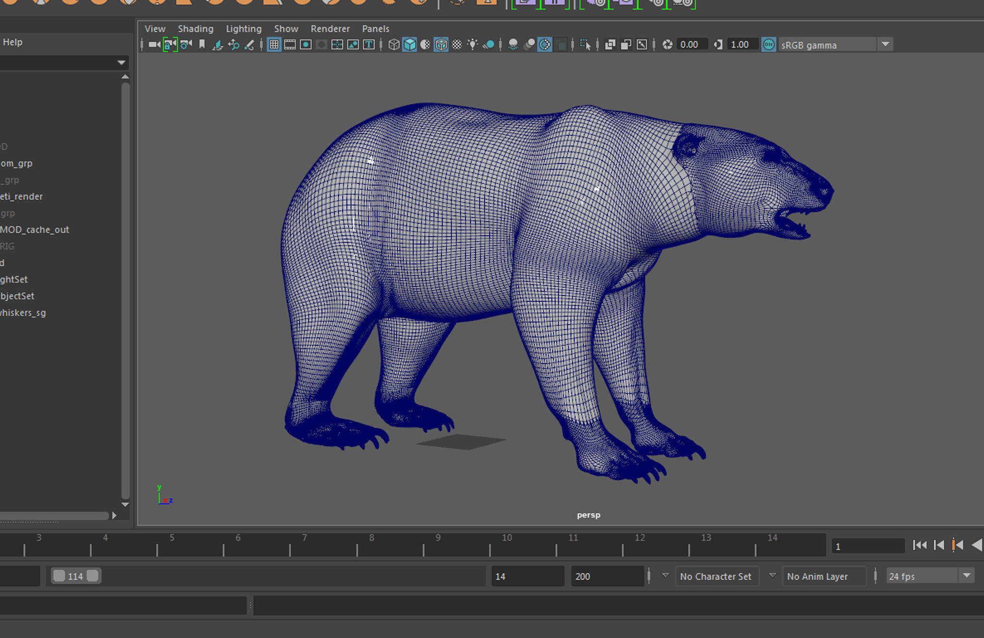Click the Motion Blur icon
Screen dimensions: 984x638
click(x=529, y=45)
